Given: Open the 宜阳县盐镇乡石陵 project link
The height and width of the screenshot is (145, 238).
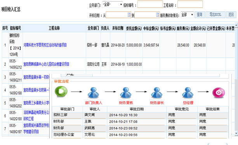Looking at the screenshot, I should pyautogui.click(x=36, y=90).
